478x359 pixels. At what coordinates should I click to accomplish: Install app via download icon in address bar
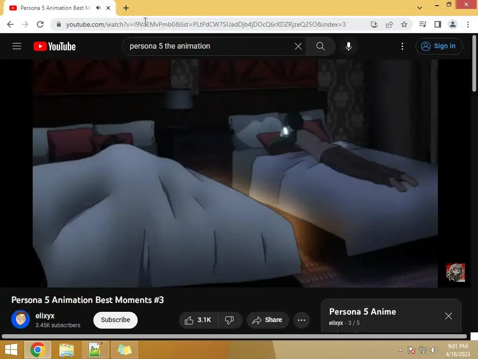point(374,24)
